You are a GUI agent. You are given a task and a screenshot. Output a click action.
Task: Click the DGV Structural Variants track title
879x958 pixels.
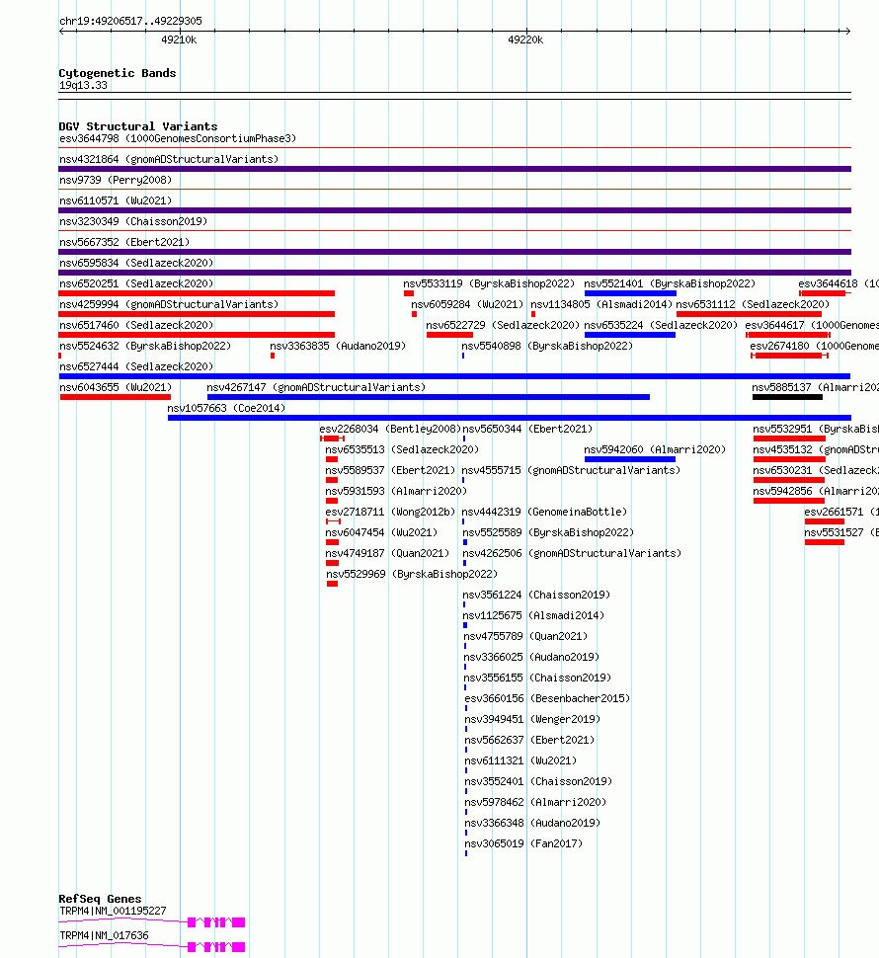pos(138,126)
